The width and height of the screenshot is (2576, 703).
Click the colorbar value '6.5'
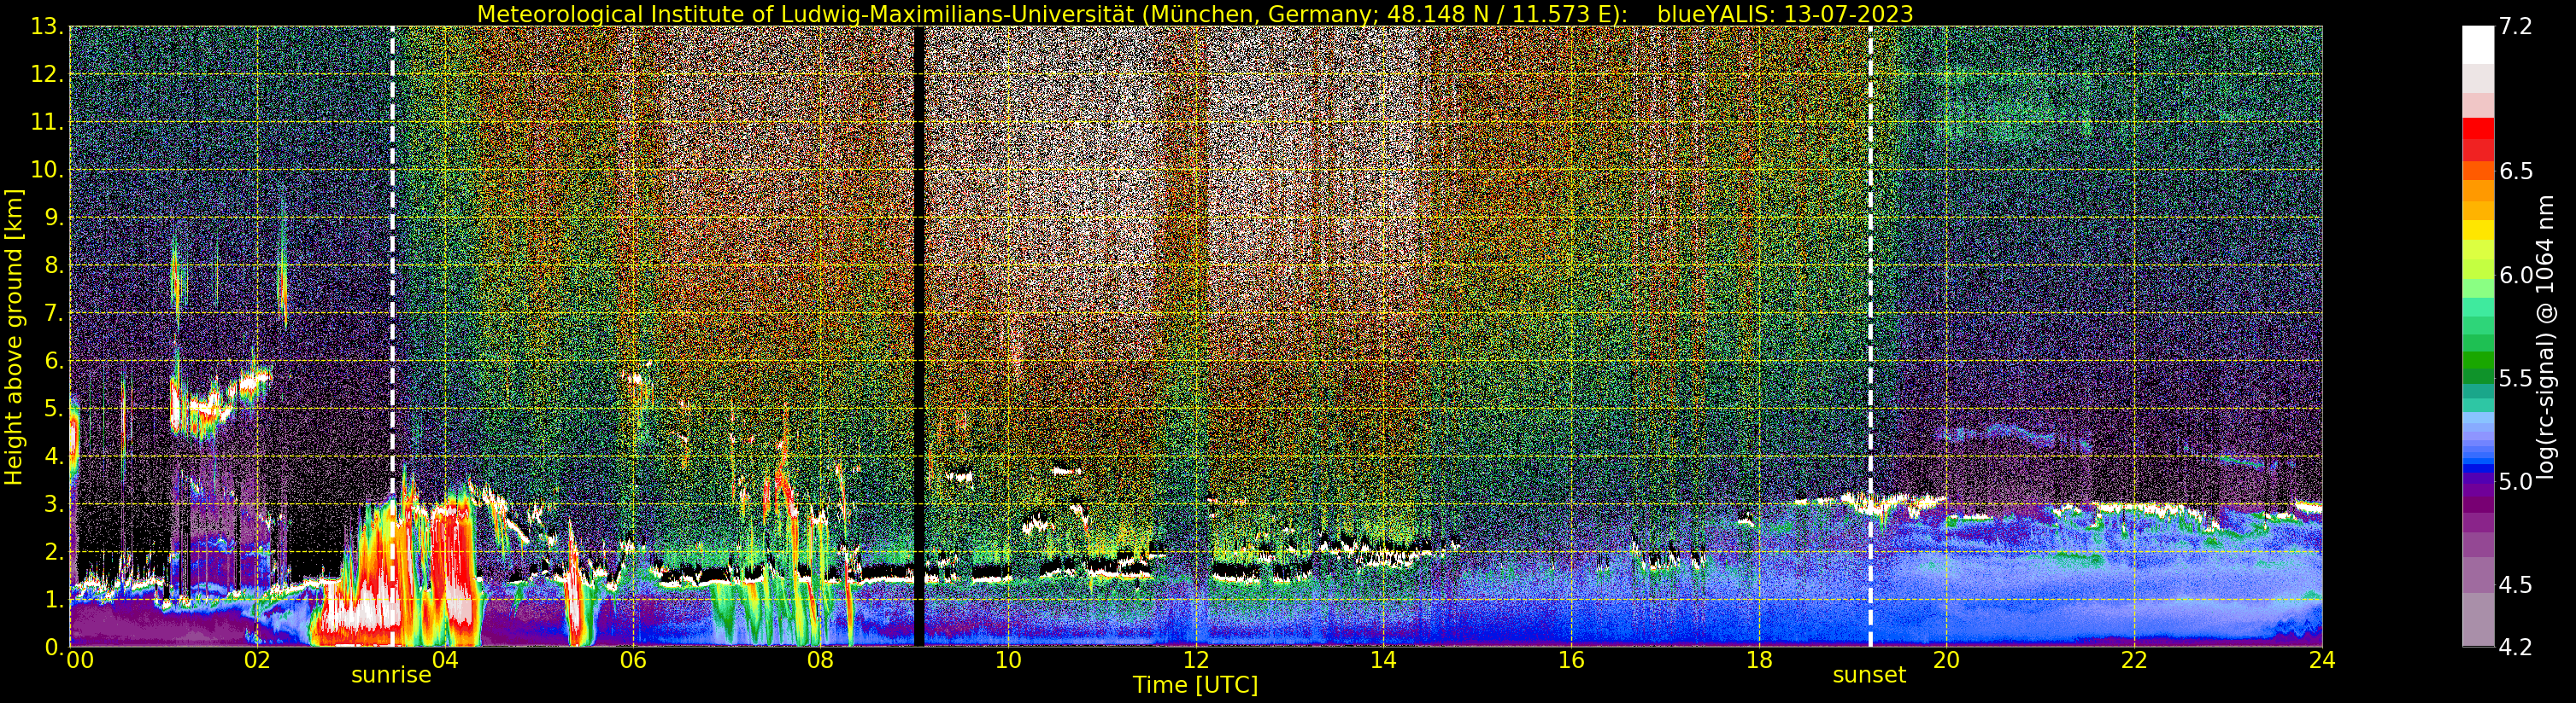pos(2515,171)
